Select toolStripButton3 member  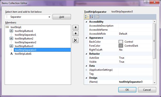24,46
